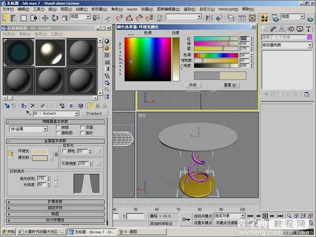Enable the 面贴图 (Face Map) checkbox

coord(58,133)
